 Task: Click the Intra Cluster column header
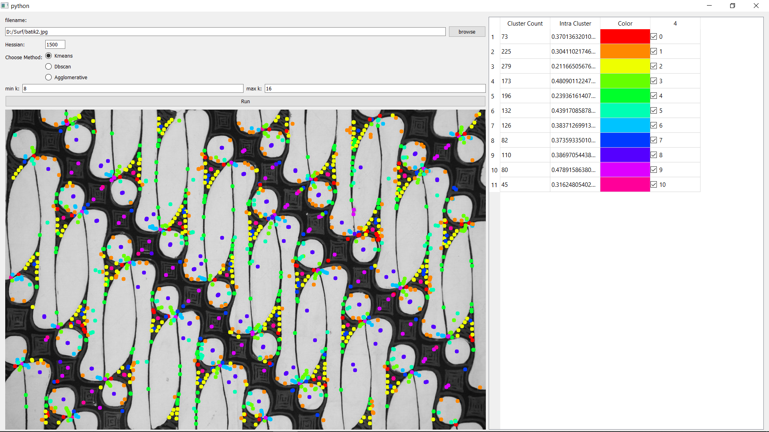click(575, 24)
